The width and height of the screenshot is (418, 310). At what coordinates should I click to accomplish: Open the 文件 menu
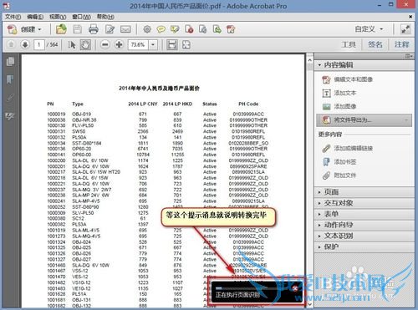13,17
